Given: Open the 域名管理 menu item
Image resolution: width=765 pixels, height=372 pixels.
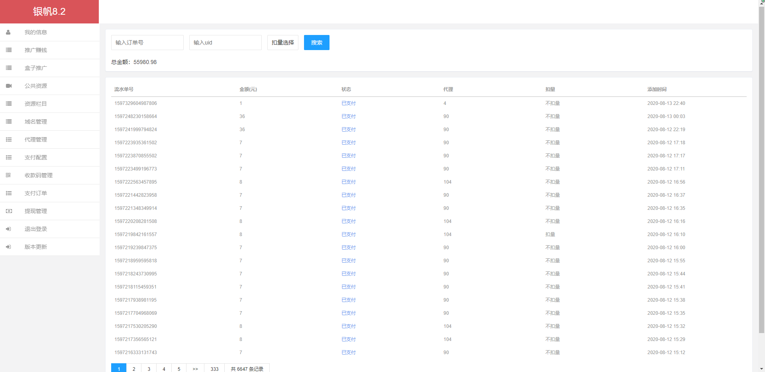Looking at the screenshot, I should 36,122.
